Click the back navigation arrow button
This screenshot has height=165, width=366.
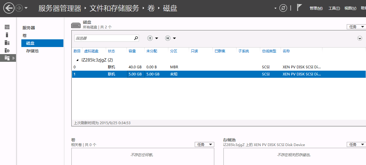coord(9,8)
